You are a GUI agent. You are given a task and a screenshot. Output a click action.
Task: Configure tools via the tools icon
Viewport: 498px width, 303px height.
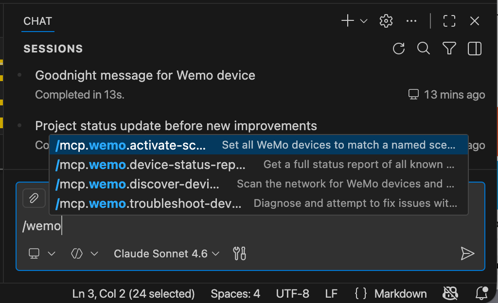(x=239, y=253)
